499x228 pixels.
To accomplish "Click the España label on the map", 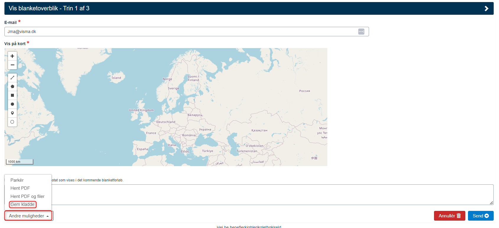I will (142, 149).
